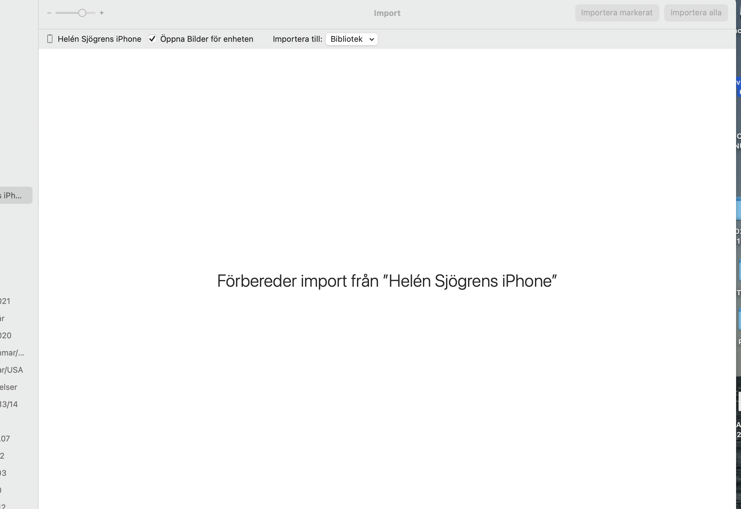Click the Import menu tab label
Viewport: 741px width, 509px height.
pos(387,12)
